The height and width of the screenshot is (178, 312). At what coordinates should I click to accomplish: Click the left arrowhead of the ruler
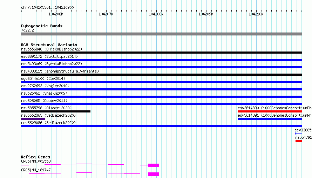pyautogui.click(x=22, y=11)
